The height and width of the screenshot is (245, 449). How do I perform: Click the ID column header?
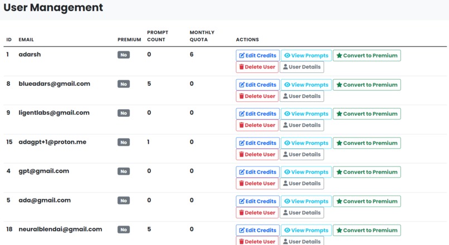[x=9, y=40]
